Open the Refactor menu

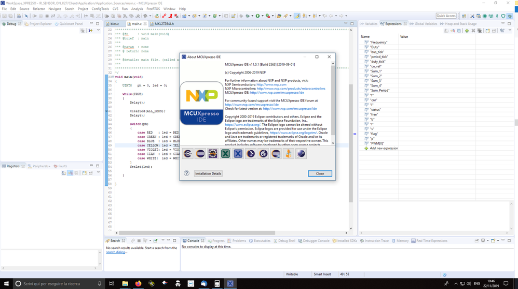coord(38,9)
